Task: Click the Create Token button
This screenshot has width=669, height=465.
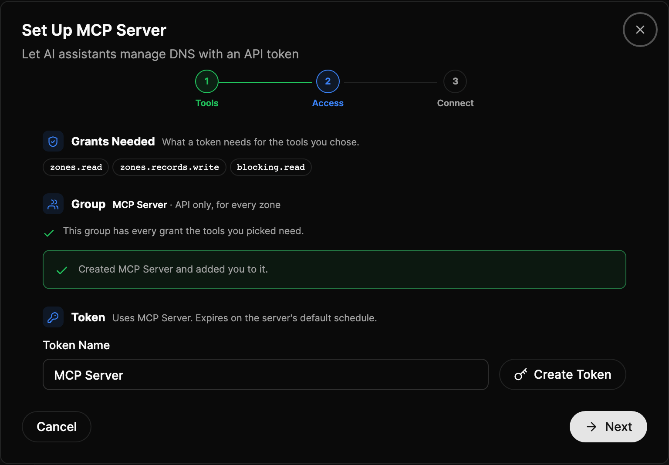Action: point(563,374)
